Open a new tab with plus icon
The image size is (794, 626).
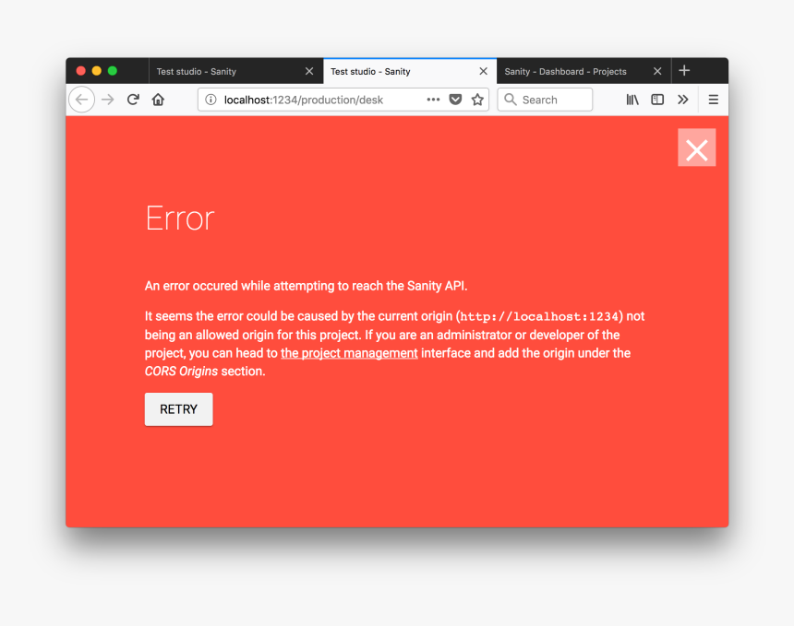[684, 70]
